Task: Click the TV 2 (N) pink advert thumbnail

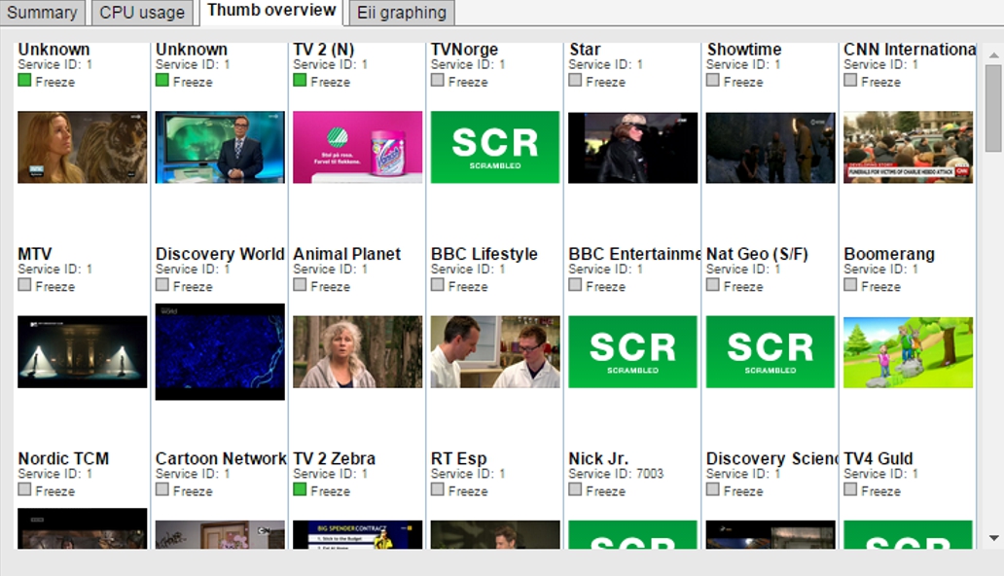Action: pyautogui.click(x=357, y=147)
